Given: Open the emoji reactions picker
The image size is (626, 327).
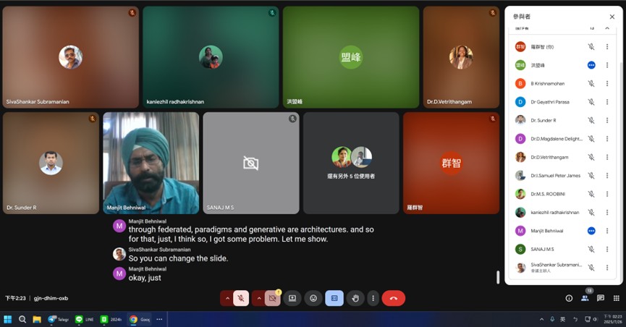Looking at the screenshot, I should [x=313, y=298].
